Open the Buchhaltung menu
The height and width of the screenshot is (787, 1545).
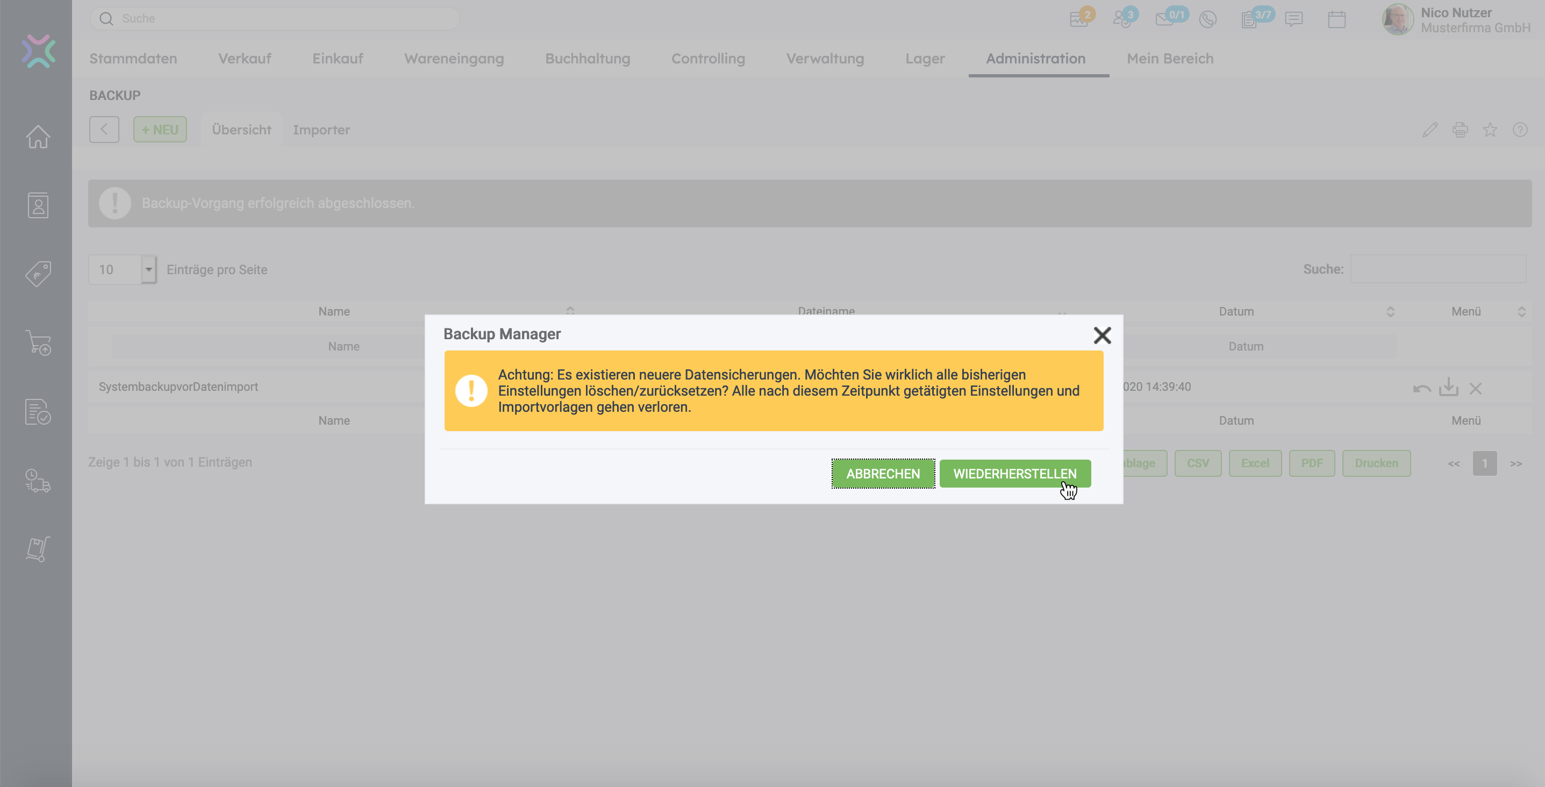587,58
